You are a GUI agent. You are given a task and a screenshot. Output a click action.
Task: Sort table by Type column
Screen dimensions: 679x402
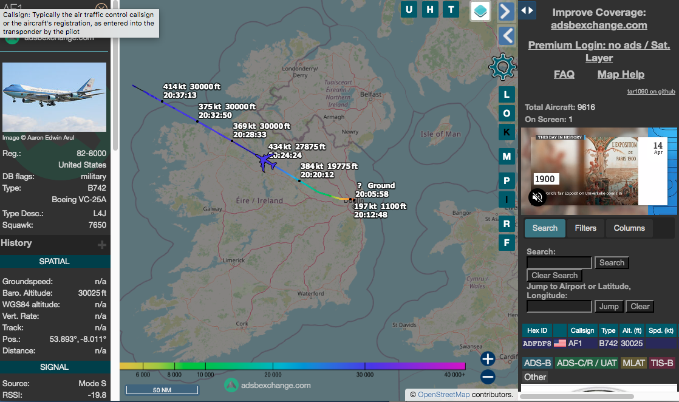pos(608,330)
